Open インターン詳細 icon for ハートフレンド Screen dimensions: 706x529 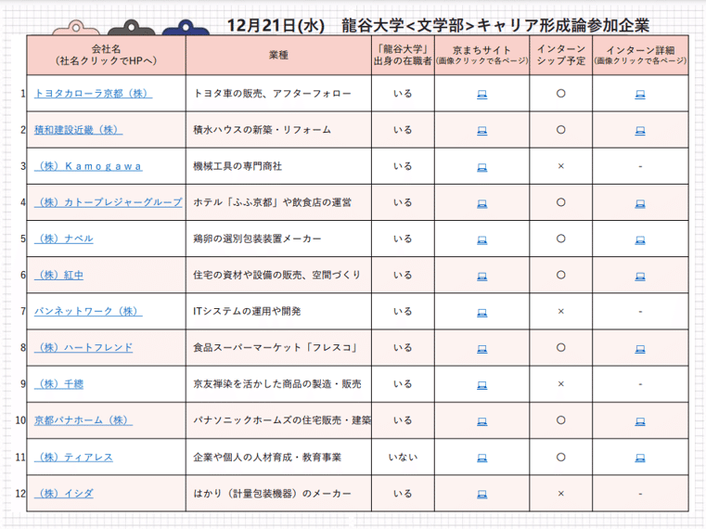pyautogui.click(x=640, y=349)
